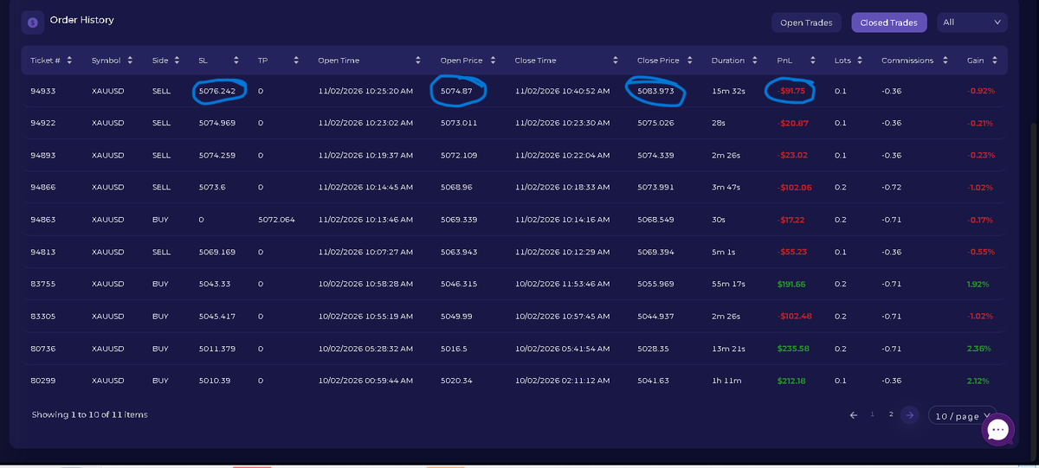Go to next page arrow
The width and height of the screenshot is (1039, 468).
click(909, 415)
